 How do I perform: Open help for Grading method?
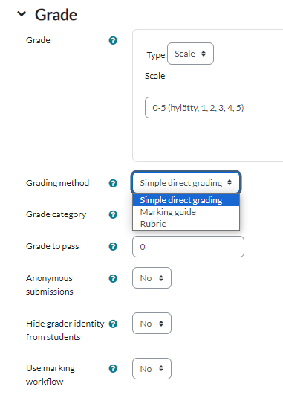(113, 183)
